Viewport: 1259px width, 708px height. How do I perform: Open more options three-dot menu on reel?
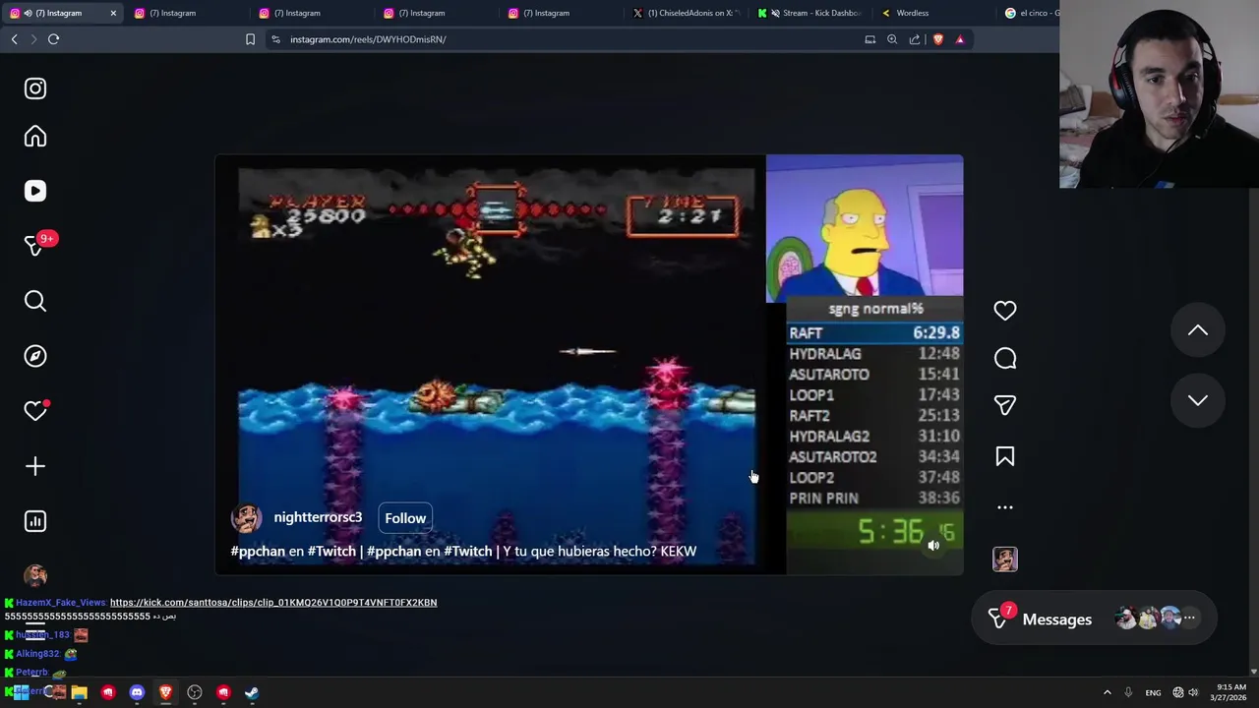[1005, 507]
